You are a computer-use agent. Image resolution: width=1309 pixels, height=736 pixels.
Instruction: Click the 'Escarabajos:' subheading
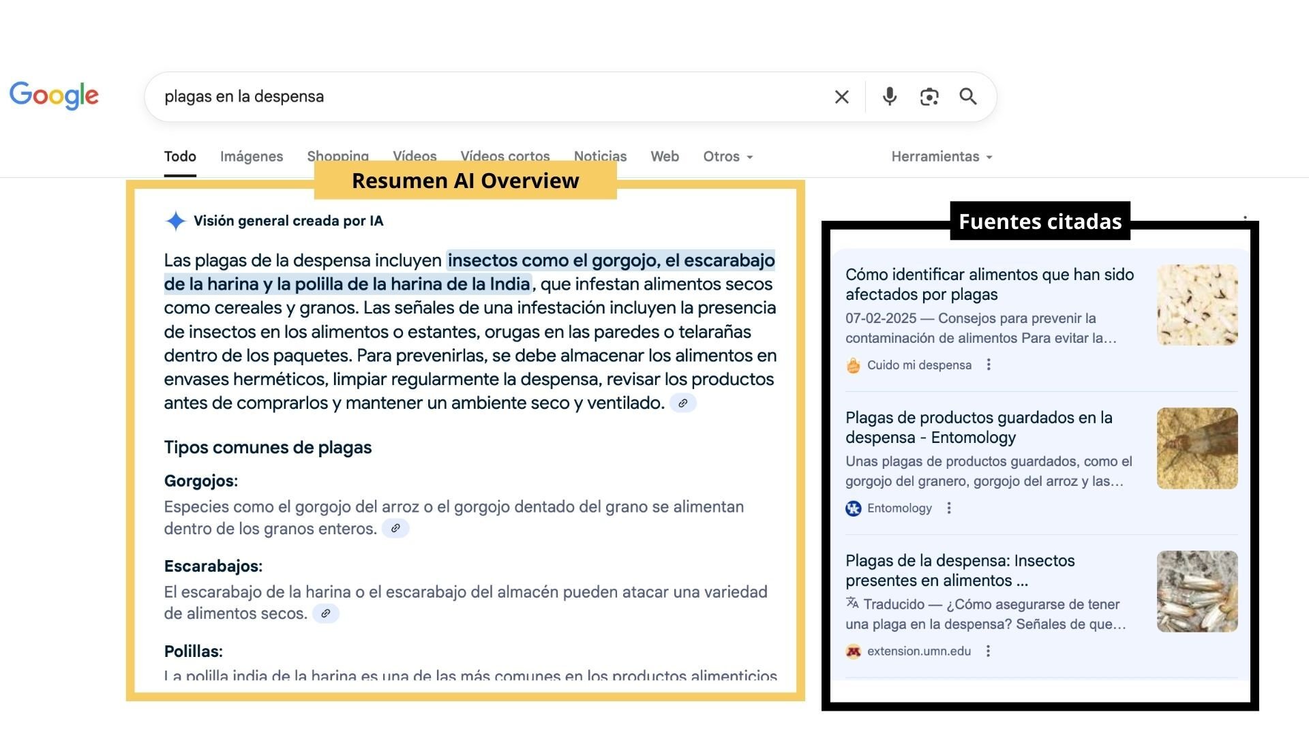pos(213,566)
